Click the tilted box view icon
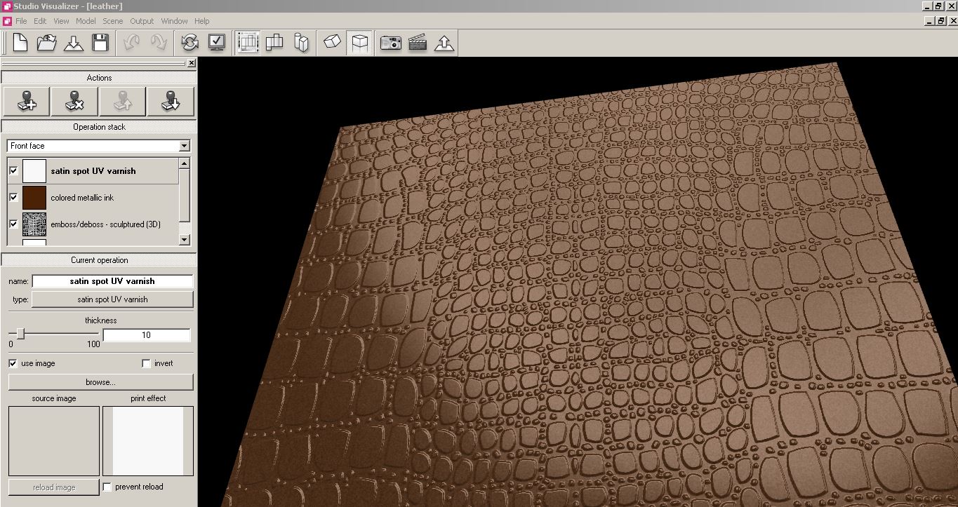This screenshot has width=958, height=507. [333, 43]
